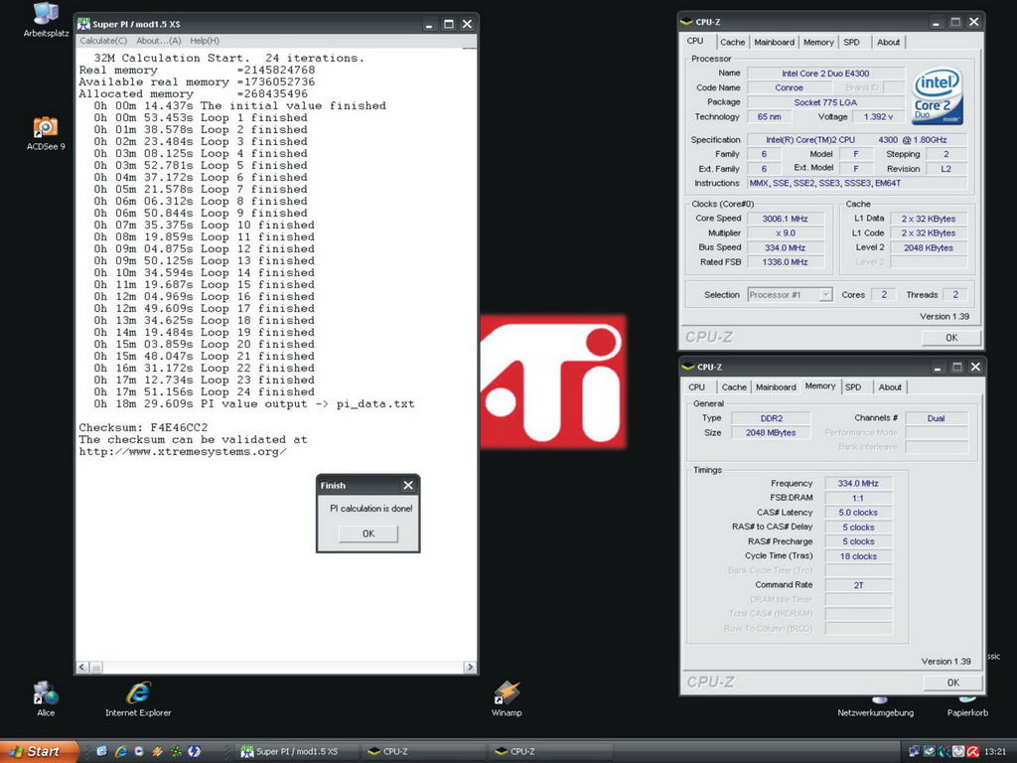The height and width of the screenshot is (763, 1017).
Task: Select the Mainboard tab in lower CPU-Z
Action: click(x=776, y=387)
